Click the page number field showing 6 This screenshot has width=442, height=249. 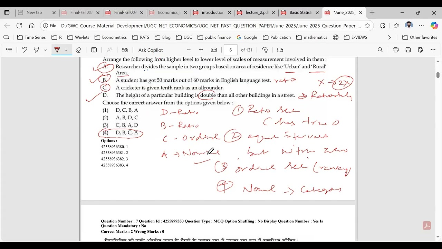point(230,50)
